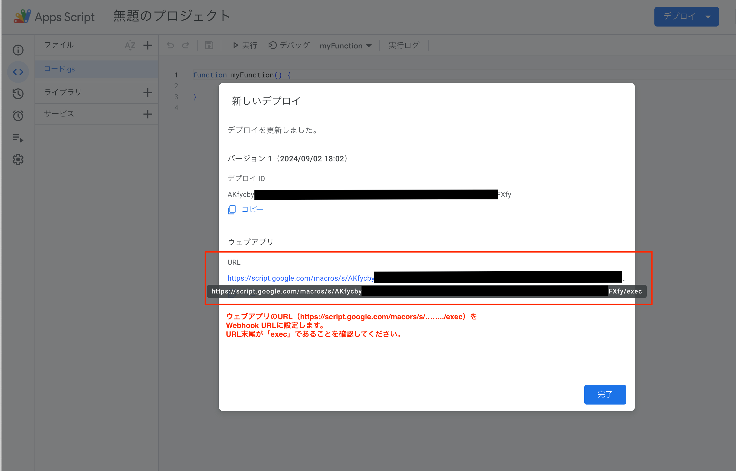Open the Overview info icon in sidebar
Image resolution: width=736 pixels, height=471 pixels.
[x=18, y=50]
